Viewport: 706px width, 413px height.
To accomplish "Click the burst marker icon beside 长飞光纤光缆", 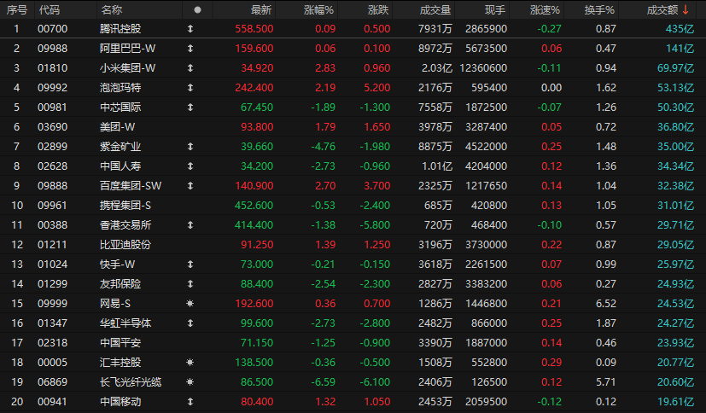I will tap(190, 381).
